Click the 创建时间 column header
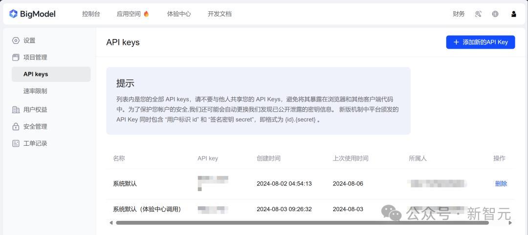Screen dimensions: 528x235 268,158
